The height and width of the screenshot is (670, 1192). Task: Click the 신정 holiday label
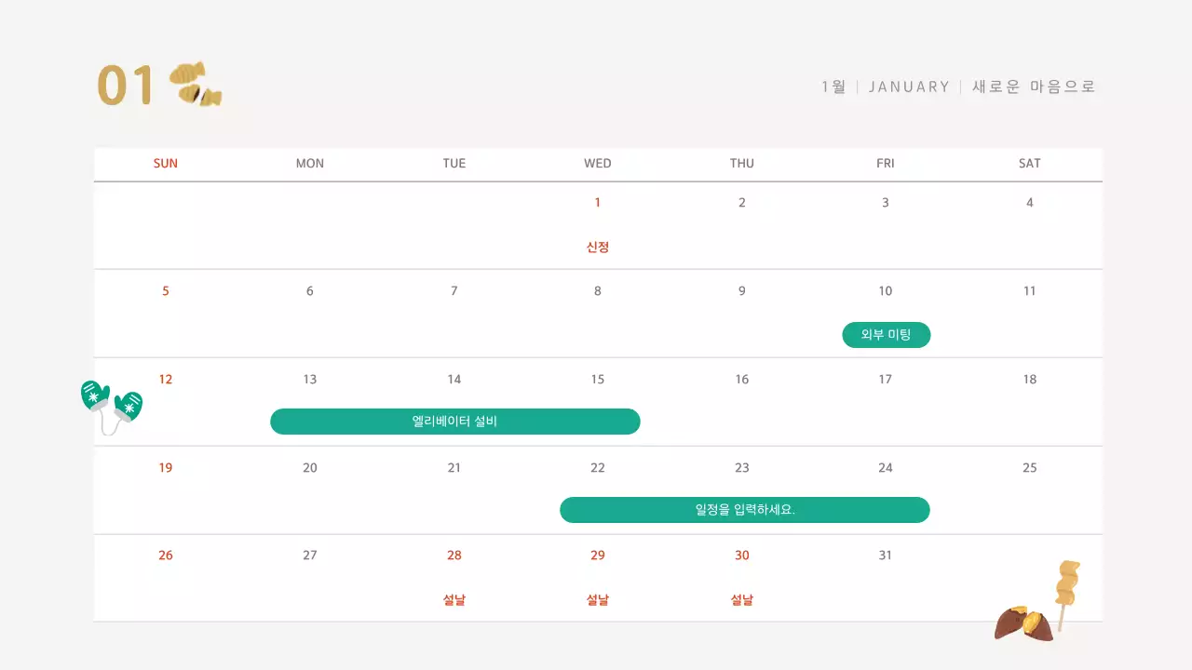pyautogui.click(x=598, y=248)
